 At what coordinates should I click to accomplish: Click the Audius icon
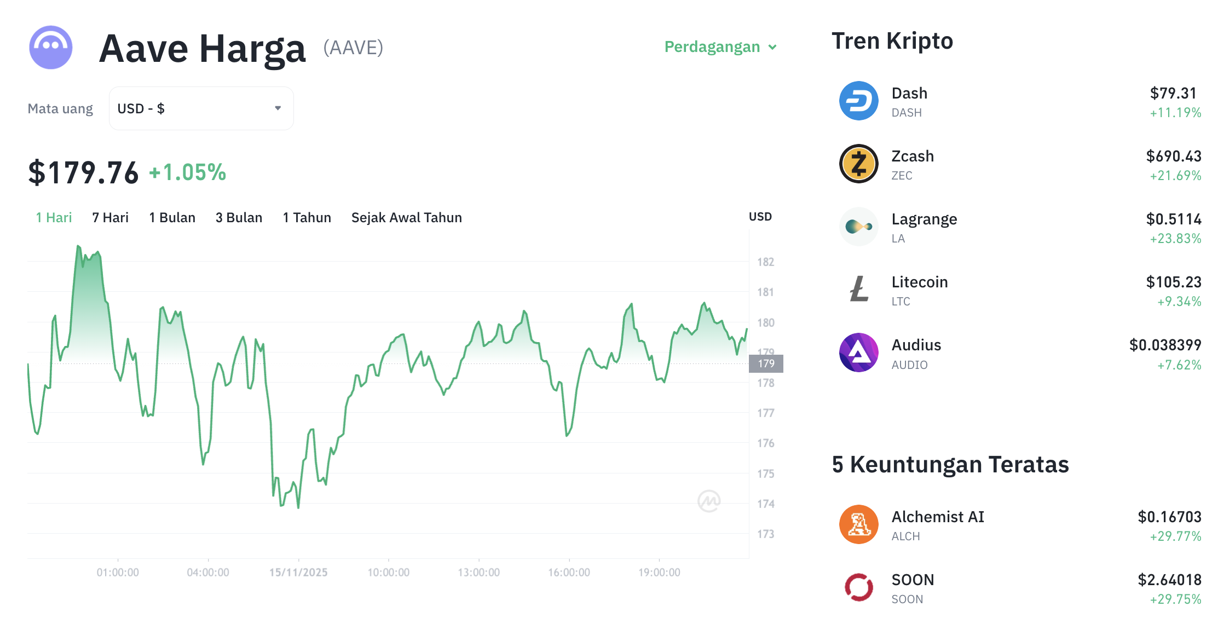[x=858, y=352]
